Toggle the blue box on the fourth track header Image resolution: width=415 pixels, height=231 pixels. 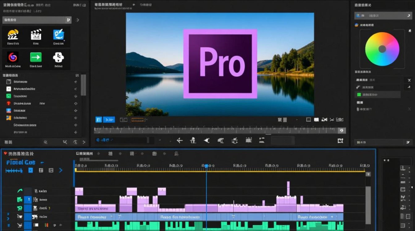tap(28, 217)
